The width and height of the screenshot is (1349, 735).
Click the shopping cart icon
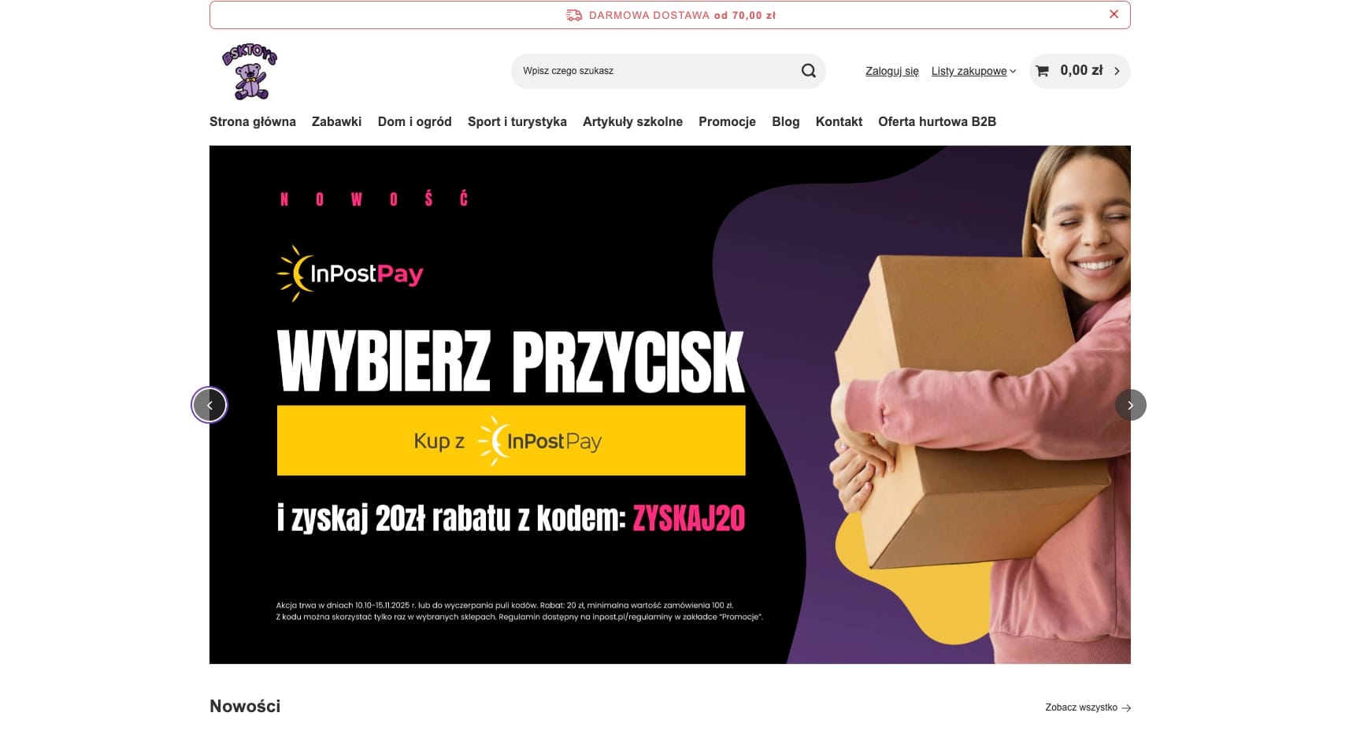coord(1043,71)
